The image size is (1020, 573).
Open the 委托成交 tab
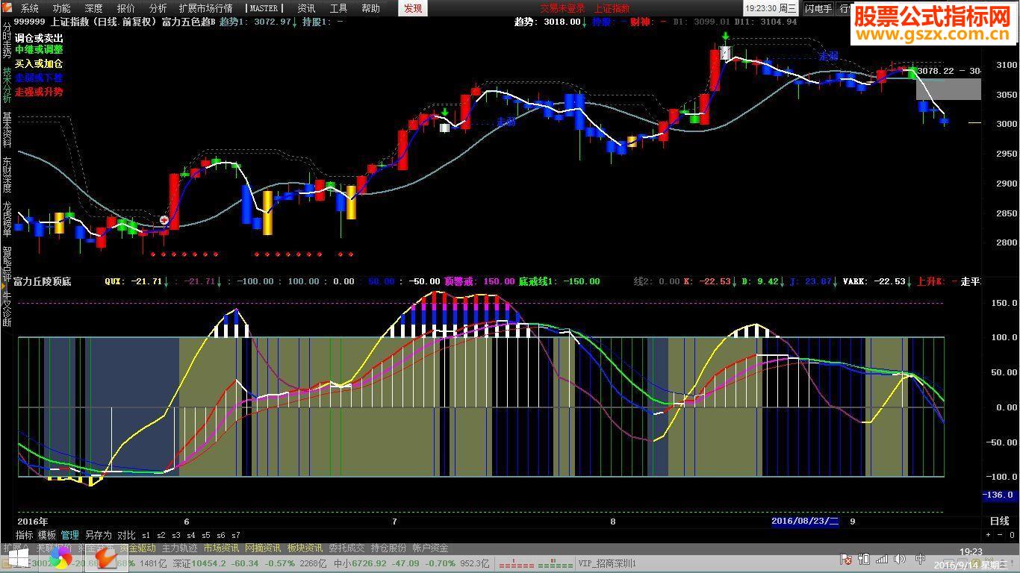click(x=346, y=548)
